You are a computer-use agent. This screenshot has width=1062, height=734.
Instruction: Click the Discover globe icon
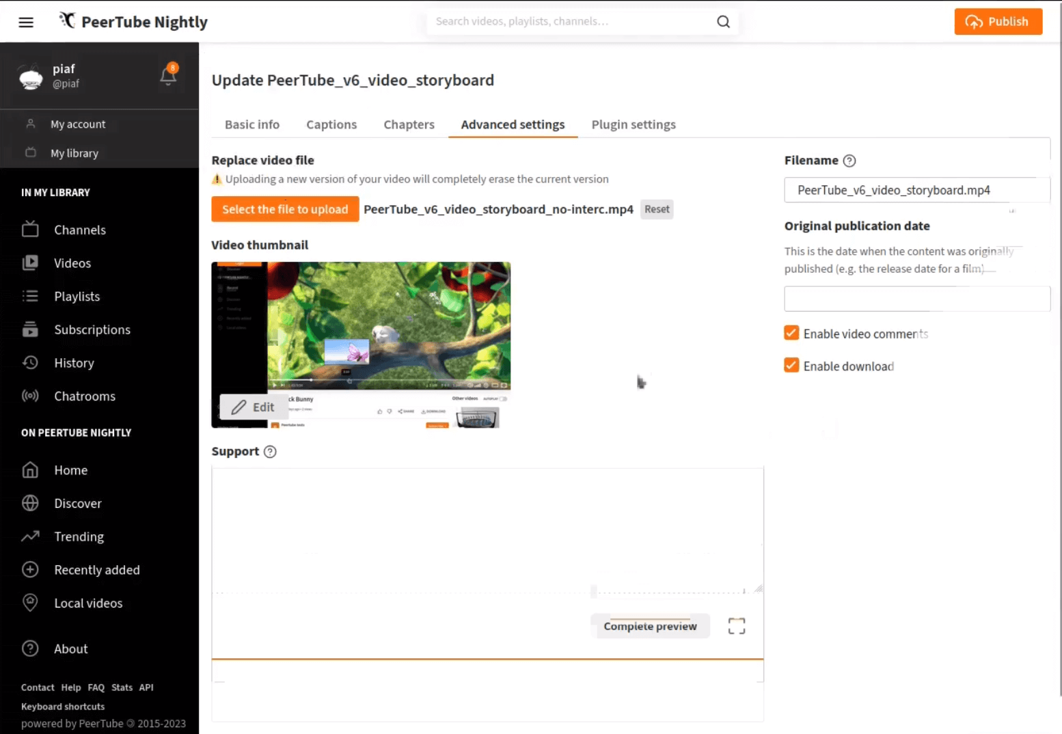30,503
